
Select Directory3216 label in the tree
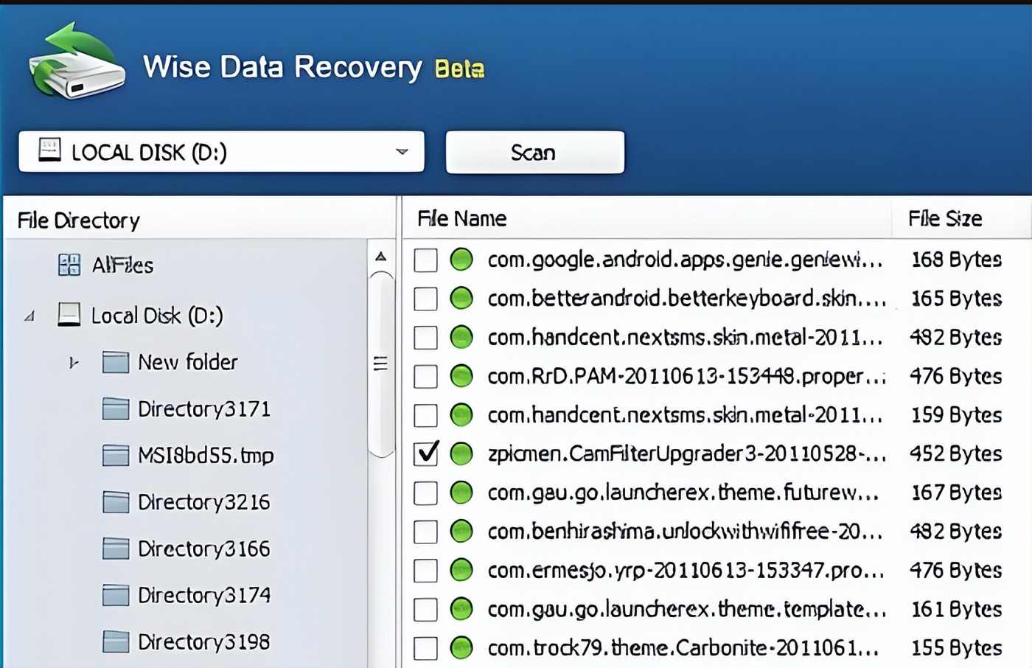204,502
